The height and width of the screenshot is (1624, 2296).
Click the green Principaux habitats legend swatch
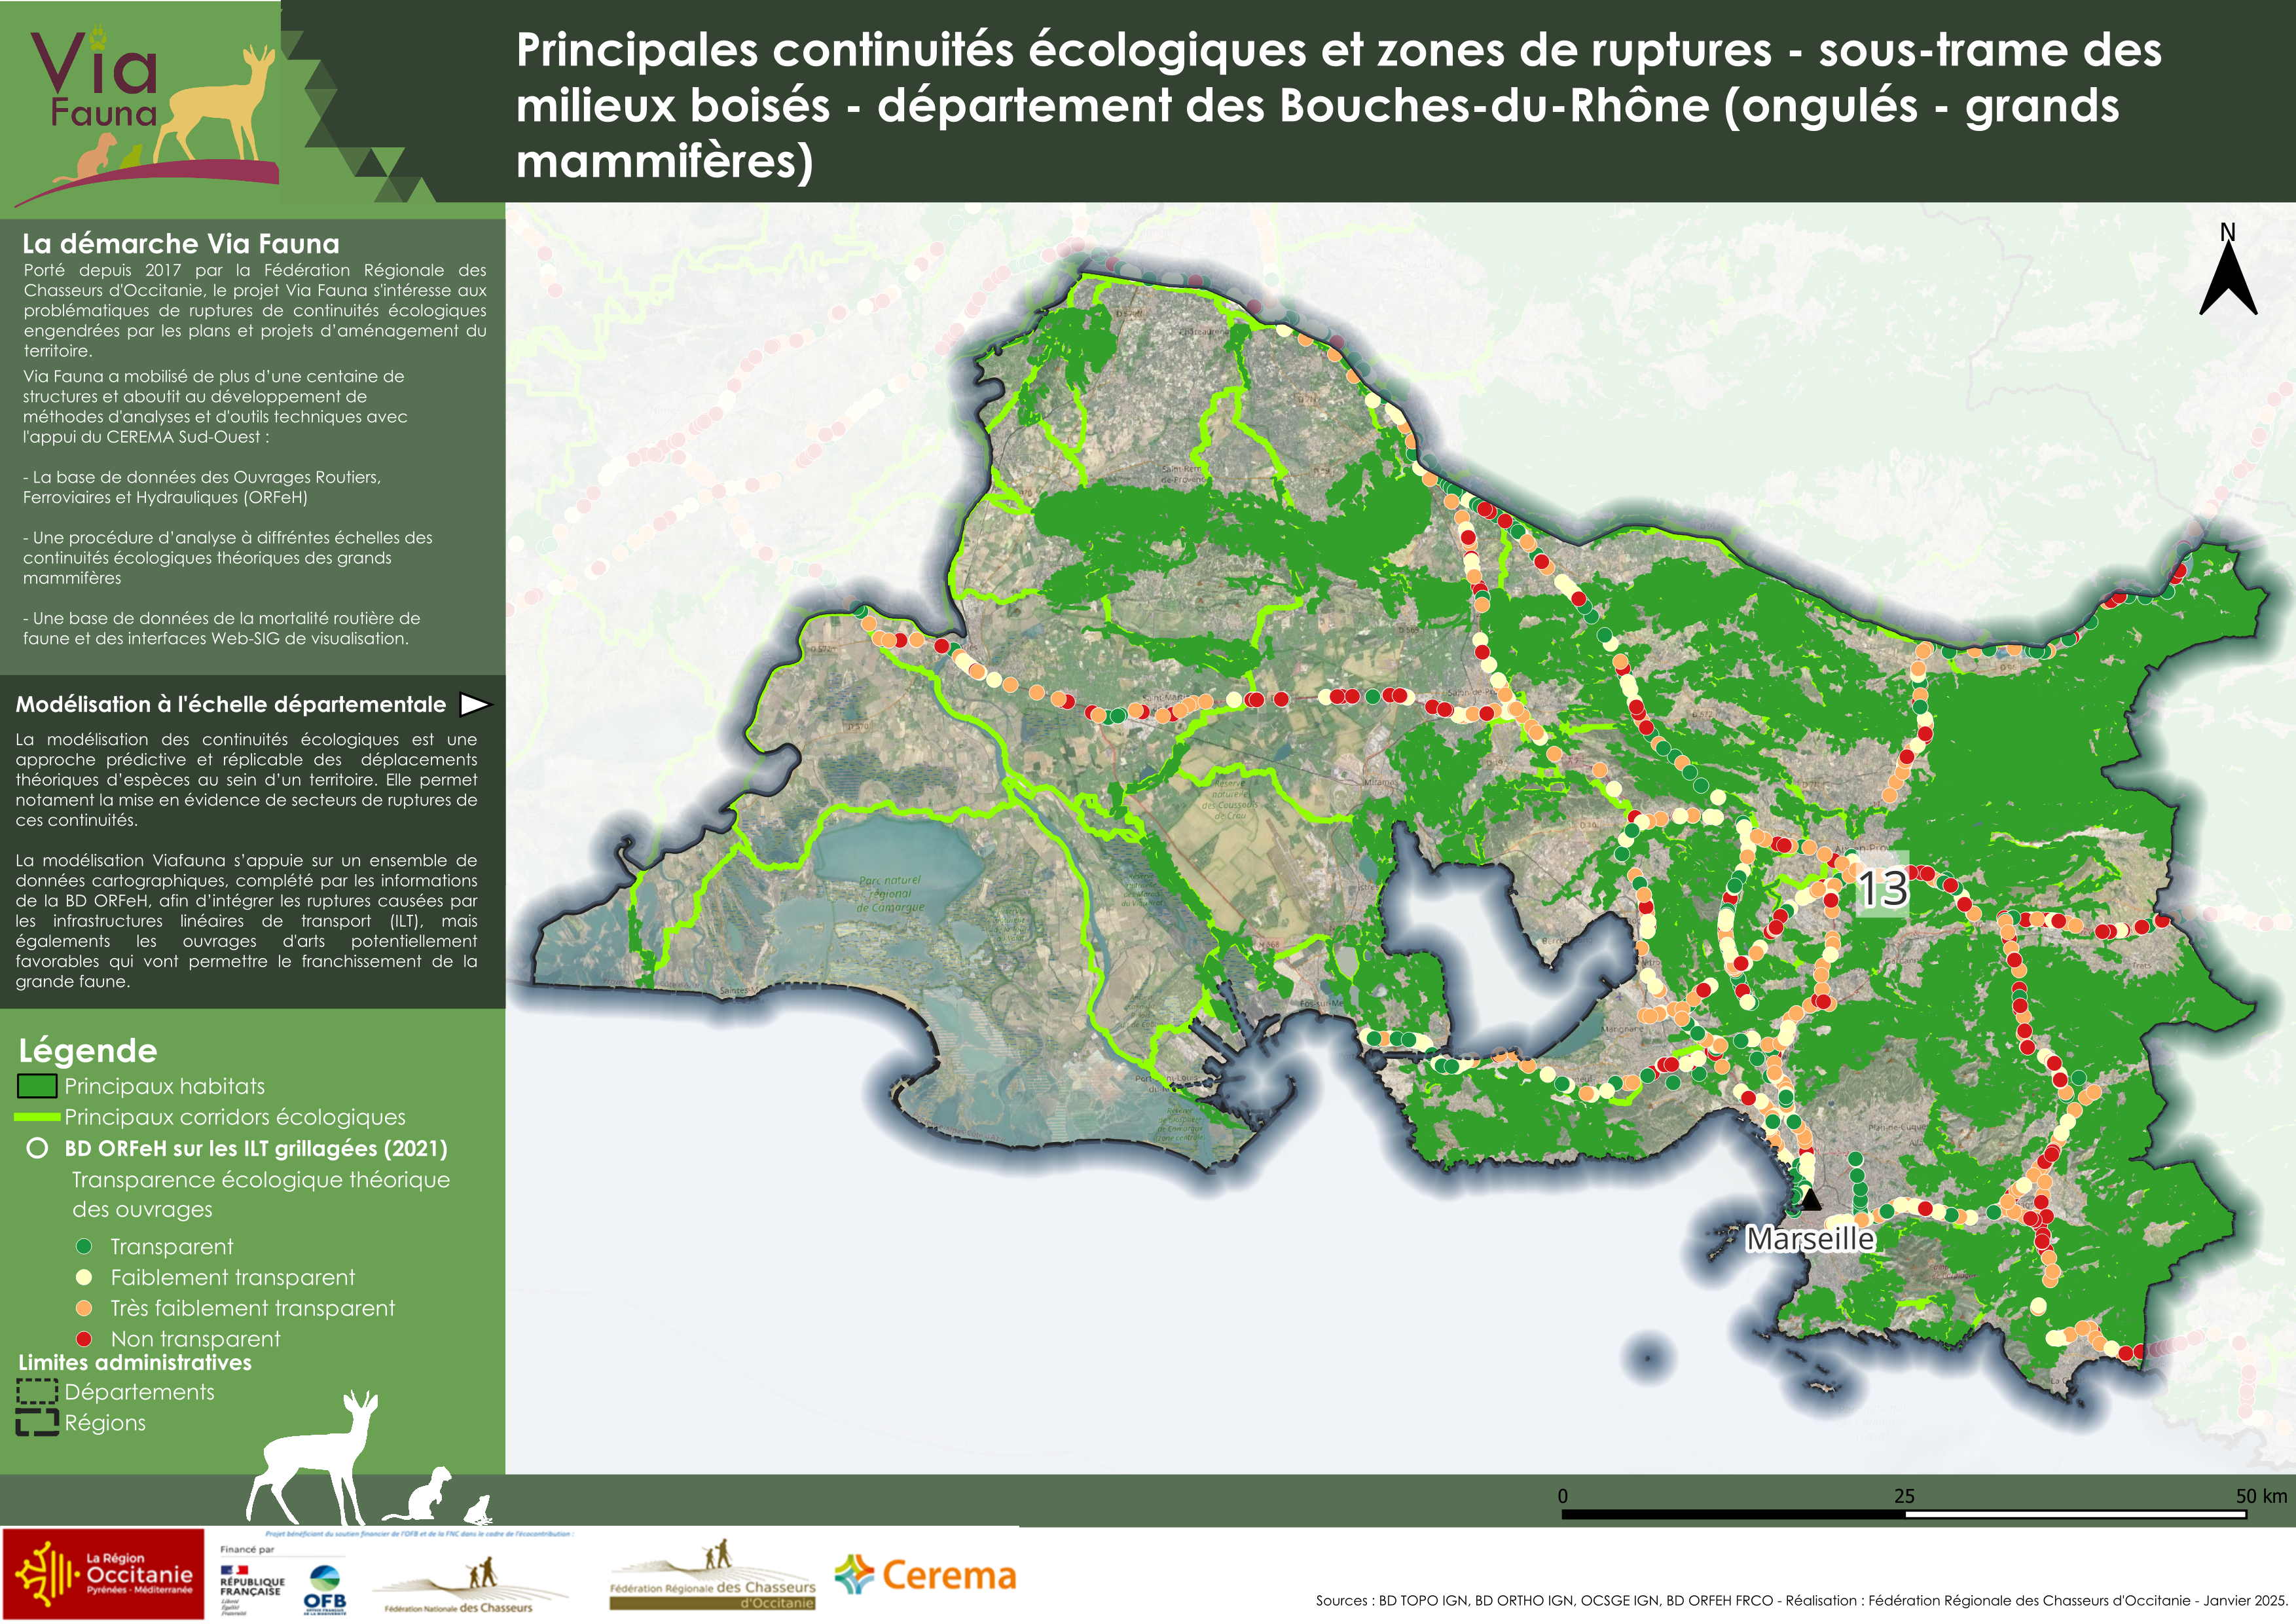coord(37,1086)
